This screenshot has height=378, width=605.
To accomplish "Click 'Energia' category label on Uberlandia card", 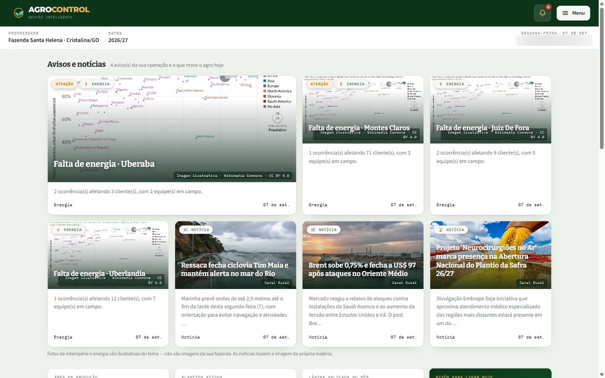I will tap(63, 337).
